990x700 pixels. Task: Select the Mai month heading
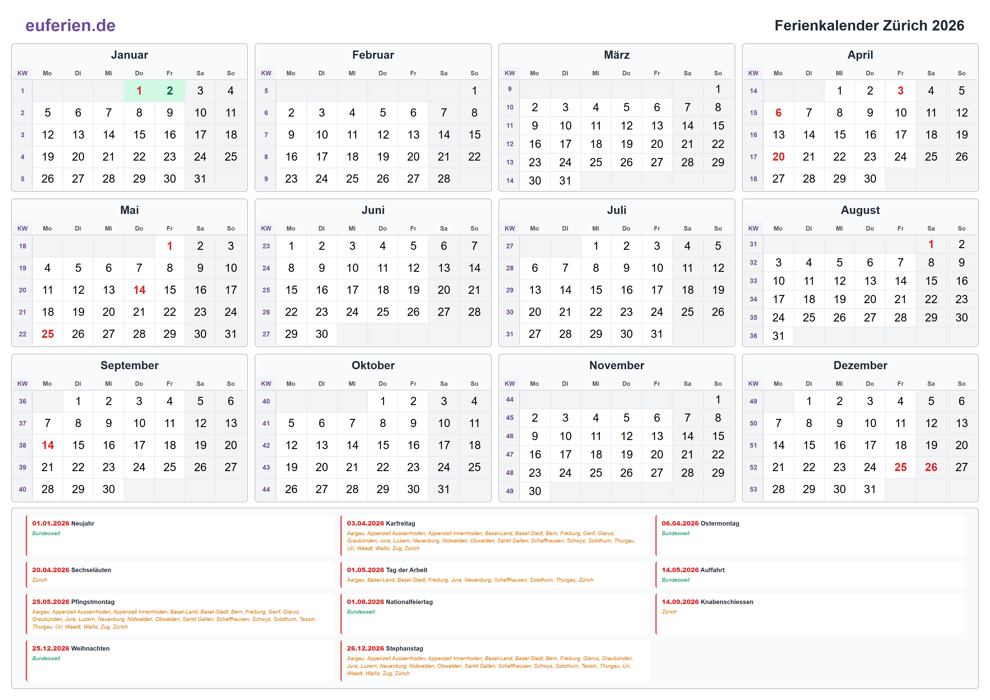(x=129, y=210)
